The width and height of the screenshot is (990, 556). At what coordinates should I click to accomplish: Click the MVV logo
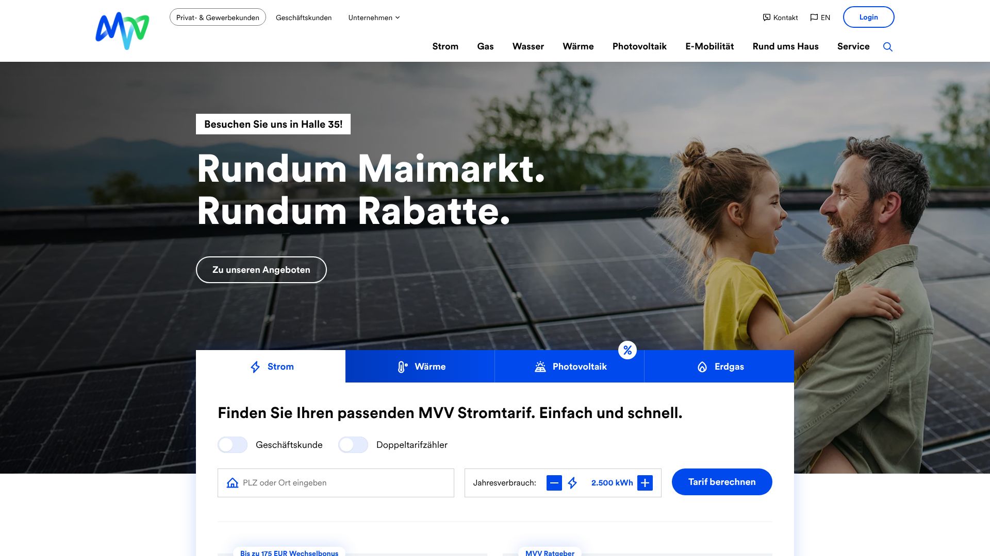(x=122, y=31)
